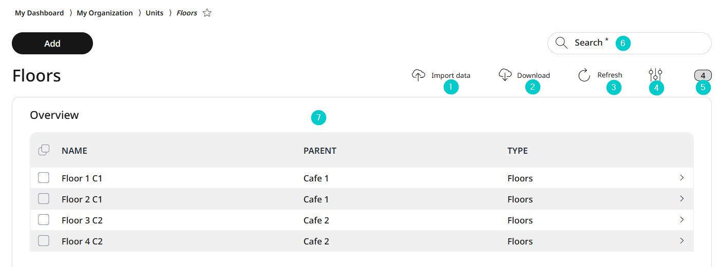Click the Download cloud icon
The image size is (720, 267).
505,75
